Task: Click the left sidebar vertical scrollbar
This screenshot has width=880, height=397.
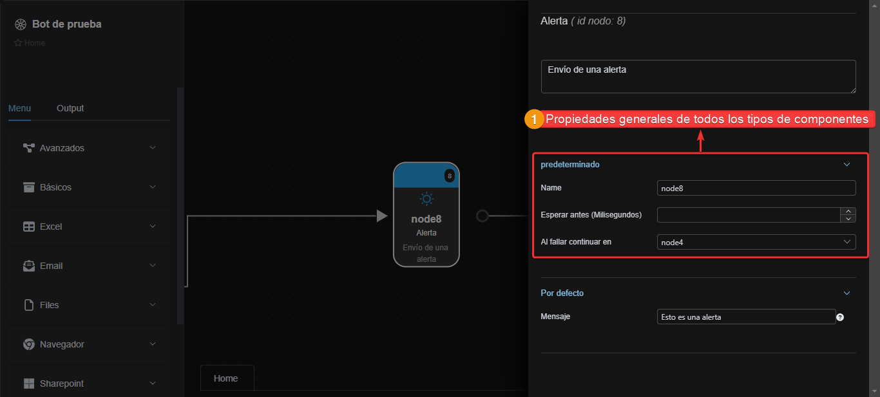Action: (x=180, y=206)
